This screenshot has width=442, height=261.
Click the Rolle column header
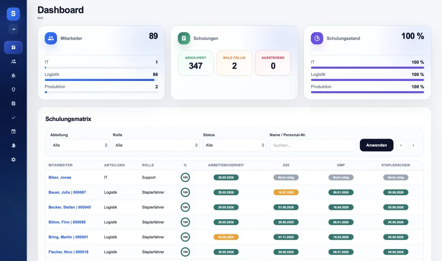148,165
